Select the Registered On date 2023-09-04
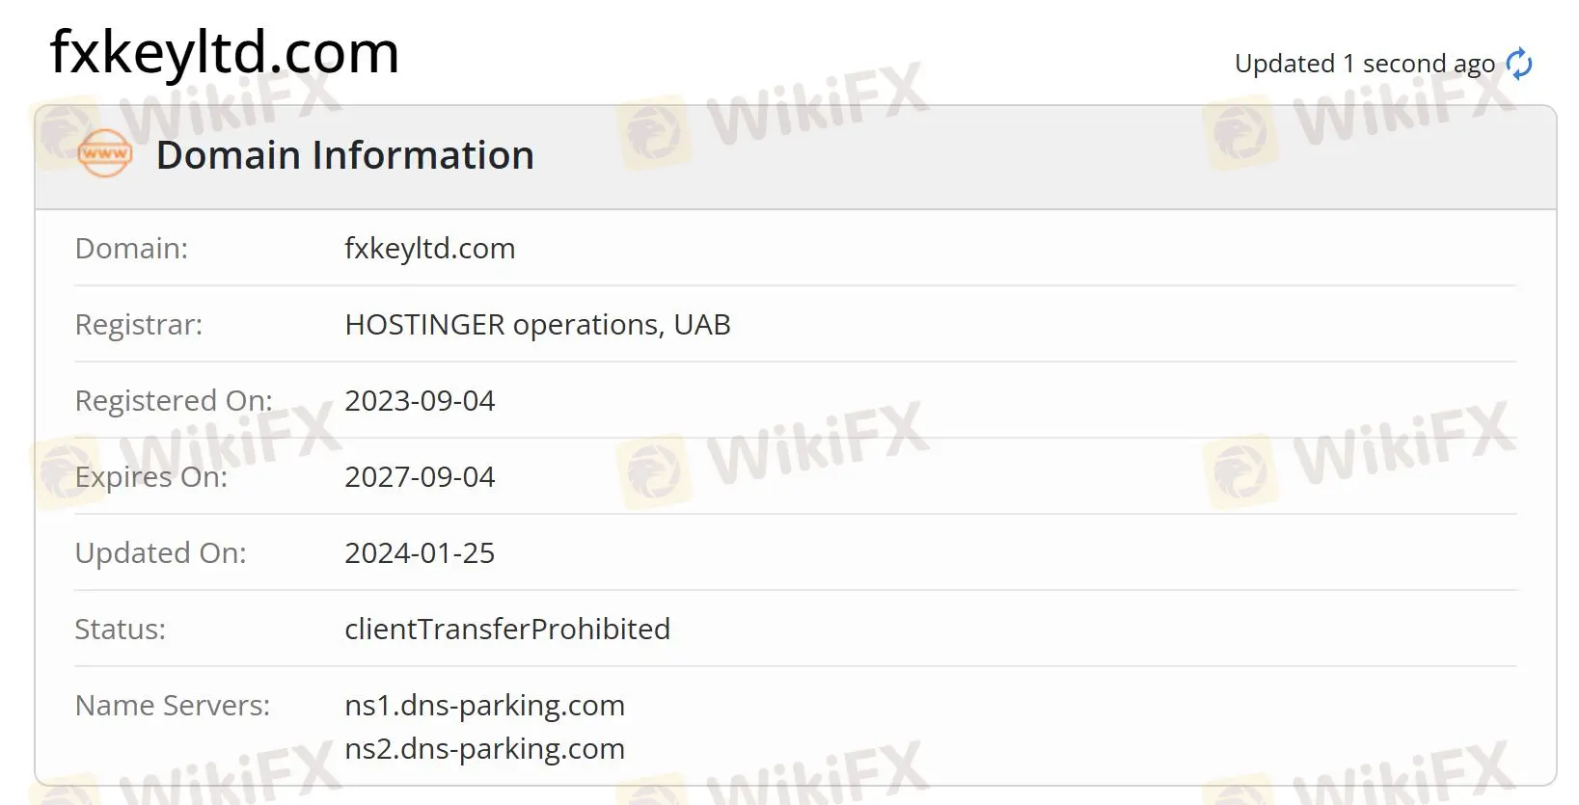1579x805 pixels. (x=420, y=400)
